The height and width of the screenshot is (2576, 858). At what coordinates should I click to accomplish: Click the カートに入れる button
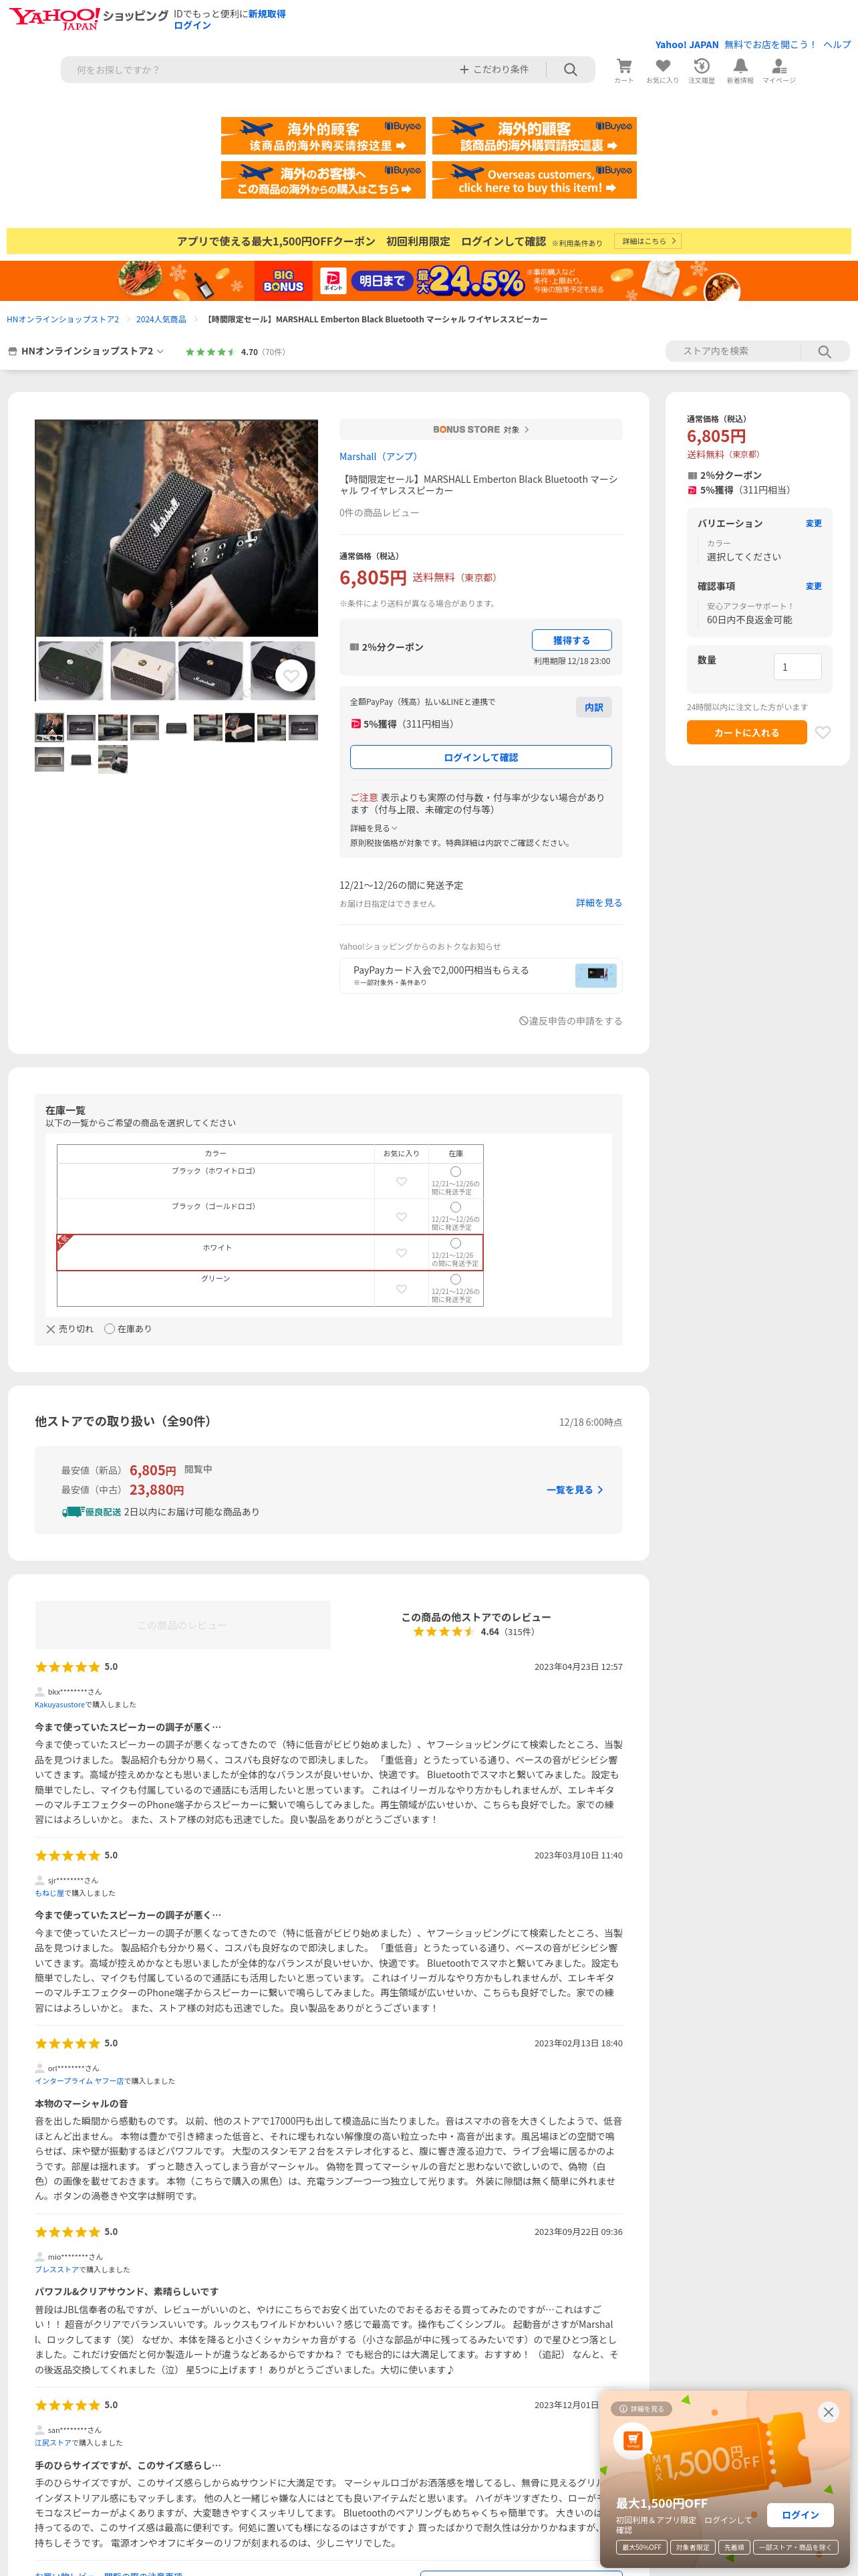(746, 733)
